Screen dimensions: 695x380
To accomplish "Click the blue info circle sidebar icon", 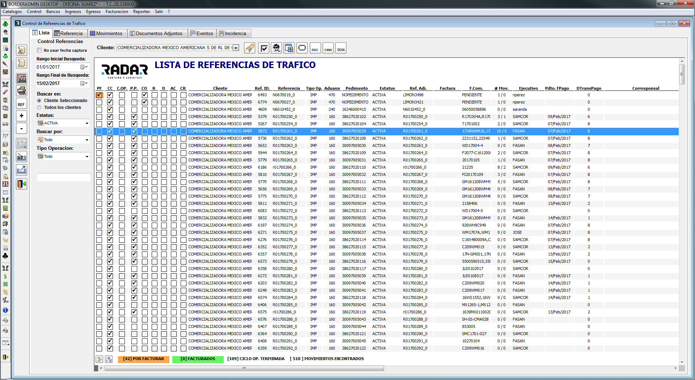I will point(5,310).
